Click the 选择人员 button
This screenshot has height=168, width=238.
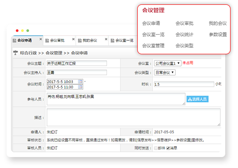[198, 99]
